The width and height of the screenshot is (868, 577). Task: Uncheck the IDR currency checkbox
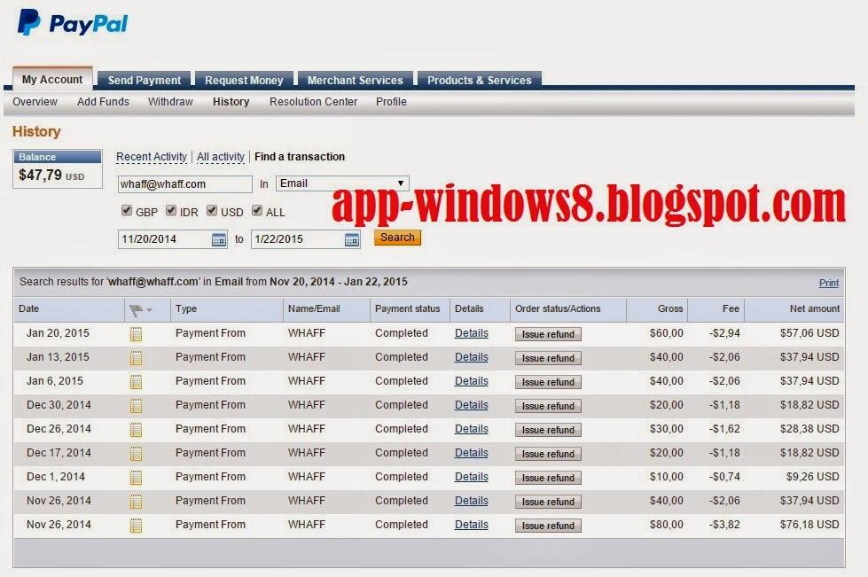pyautogui.click(x=171, y=211)
